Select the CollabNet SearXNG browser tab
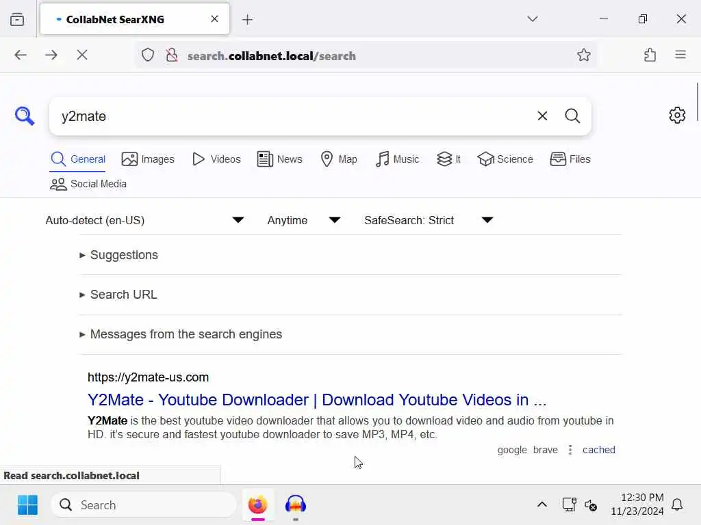The width and height of the screenshot is (701, 525). [135, 19]
